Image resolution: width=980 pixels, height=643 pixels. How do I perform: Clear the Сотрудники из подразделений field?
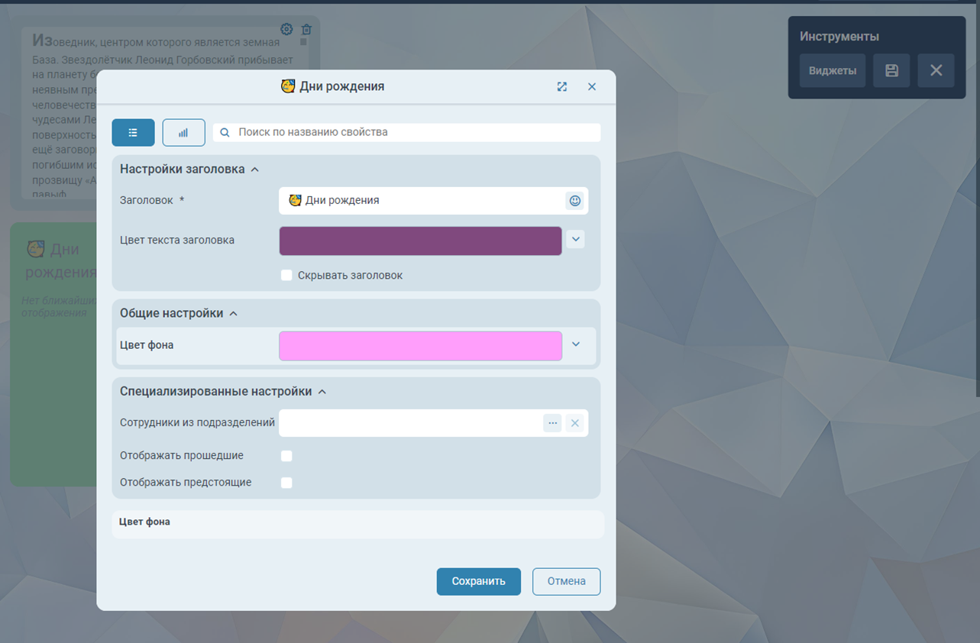pos(575,423)
